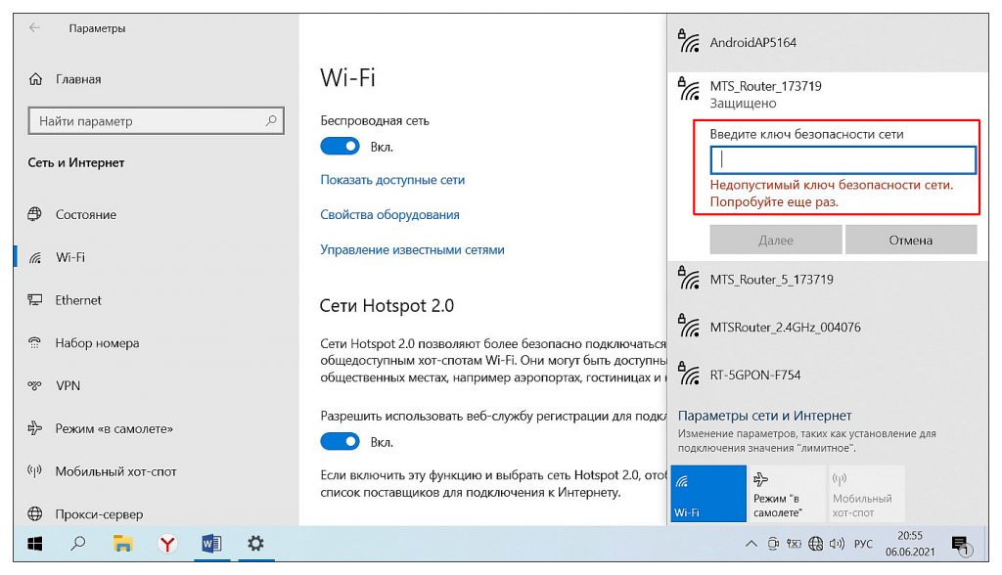Click the taskbar search magnifier icon

click(x=79, y=543)
